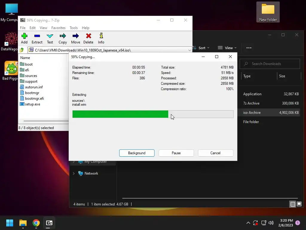Image resolution: width=306 pixels, height=230 pixels.
Task: Expand the My Computer tree item
Action: [74, 162]
